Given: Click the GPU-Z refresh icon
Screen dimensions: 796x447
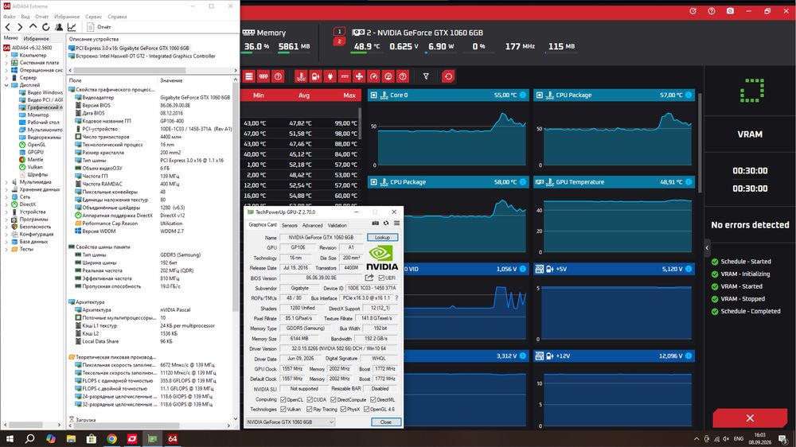Looking at the screenshot, I should [386, 223].
